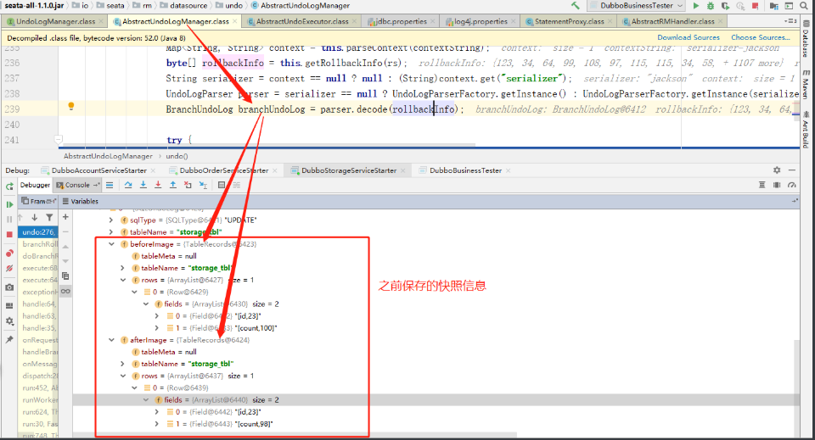
Task: Click the intention lightbulb on line 239
Action: pos(71,106)
